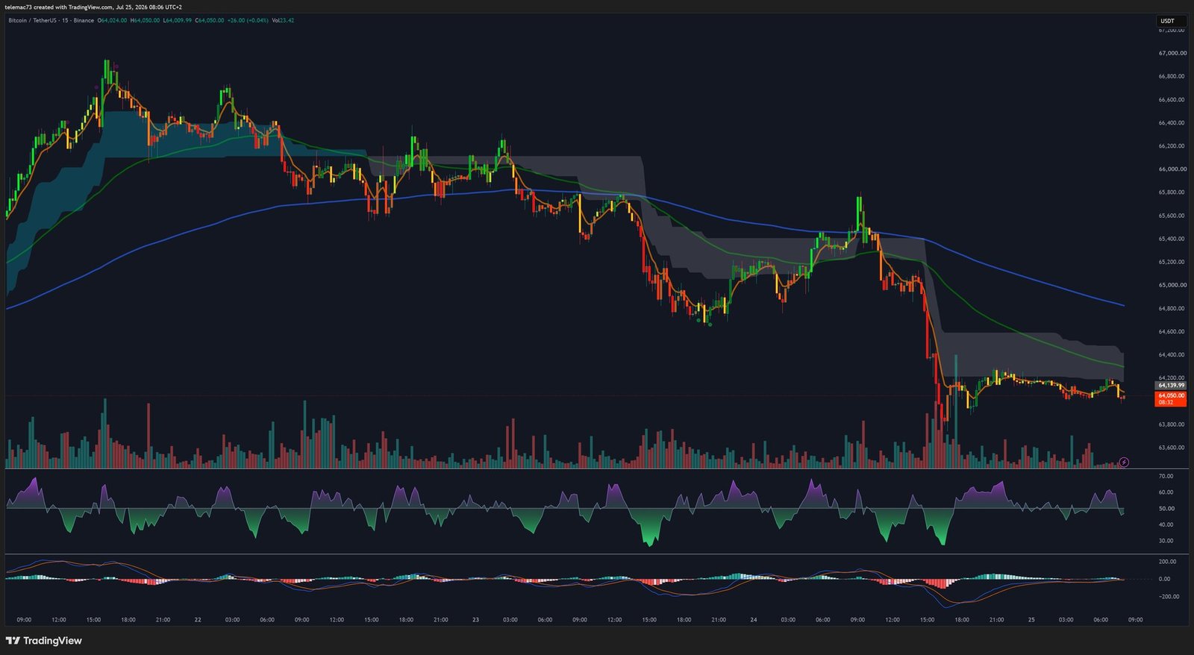Image resolution: width=1194 pixels, height=655 pixels.
Task: Click the change value +26.00 (+0.04%)
Action: [x=248, y=20]
